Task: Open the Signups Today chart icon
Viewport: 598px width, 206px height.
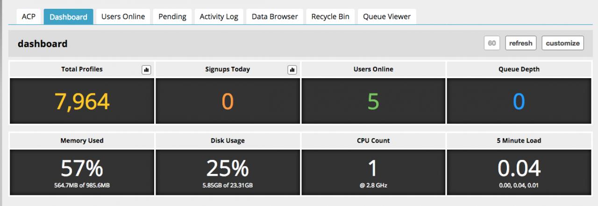Action: (x=292, y=70)
